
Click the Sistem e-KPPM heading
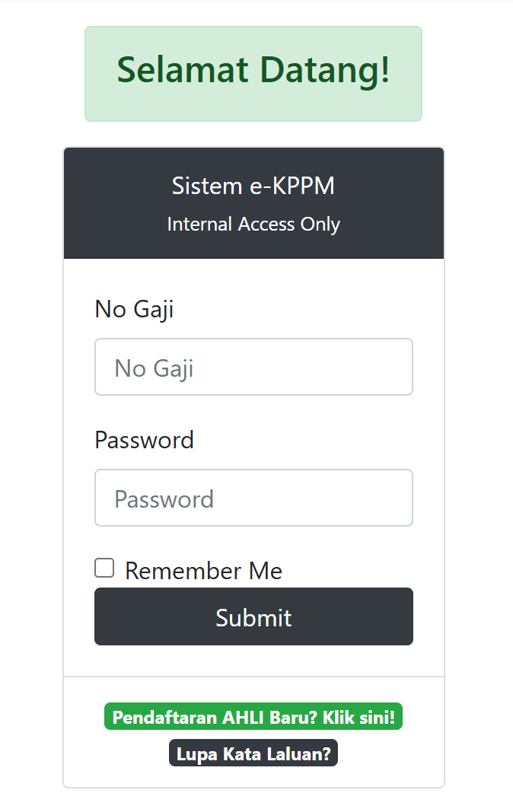click(253, 186)
